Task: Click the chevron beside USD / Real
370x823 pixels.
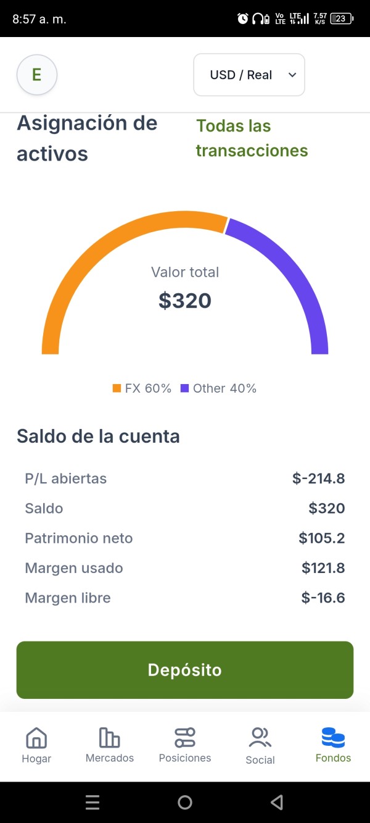Action: click(292, 75)
